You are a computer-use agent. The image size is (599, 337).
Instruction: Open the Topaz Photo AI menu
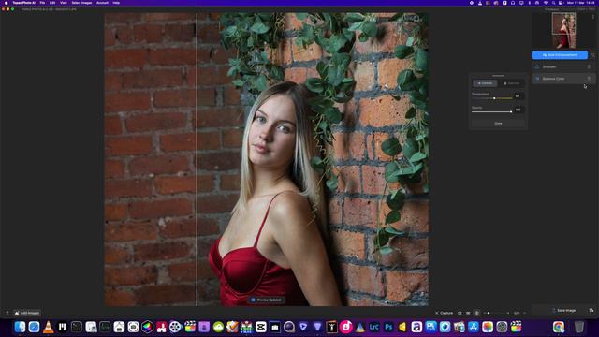23,3
